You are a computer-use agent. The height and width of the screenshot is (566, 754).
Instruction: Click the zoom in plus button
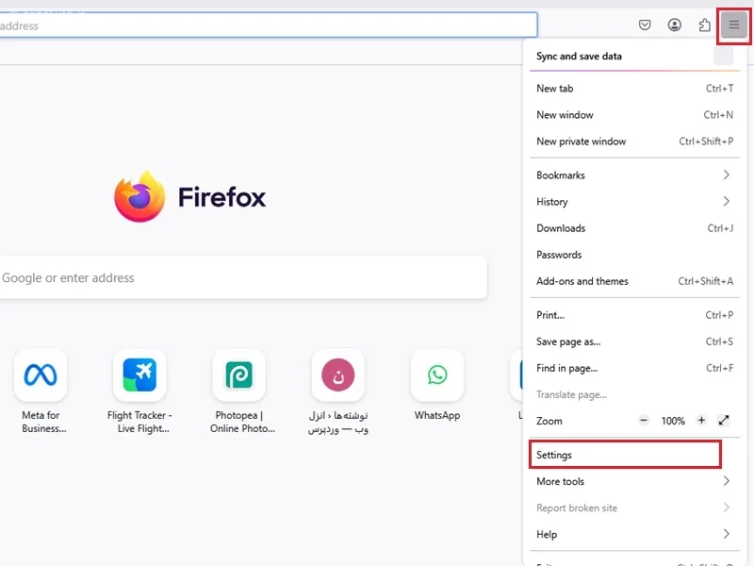pyautogui.click(x=701, y=421)
